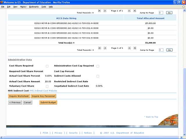Click horizontal scrollbar left arrow
186x139 pixels.
pyautogui.click(x=1, y=138)
